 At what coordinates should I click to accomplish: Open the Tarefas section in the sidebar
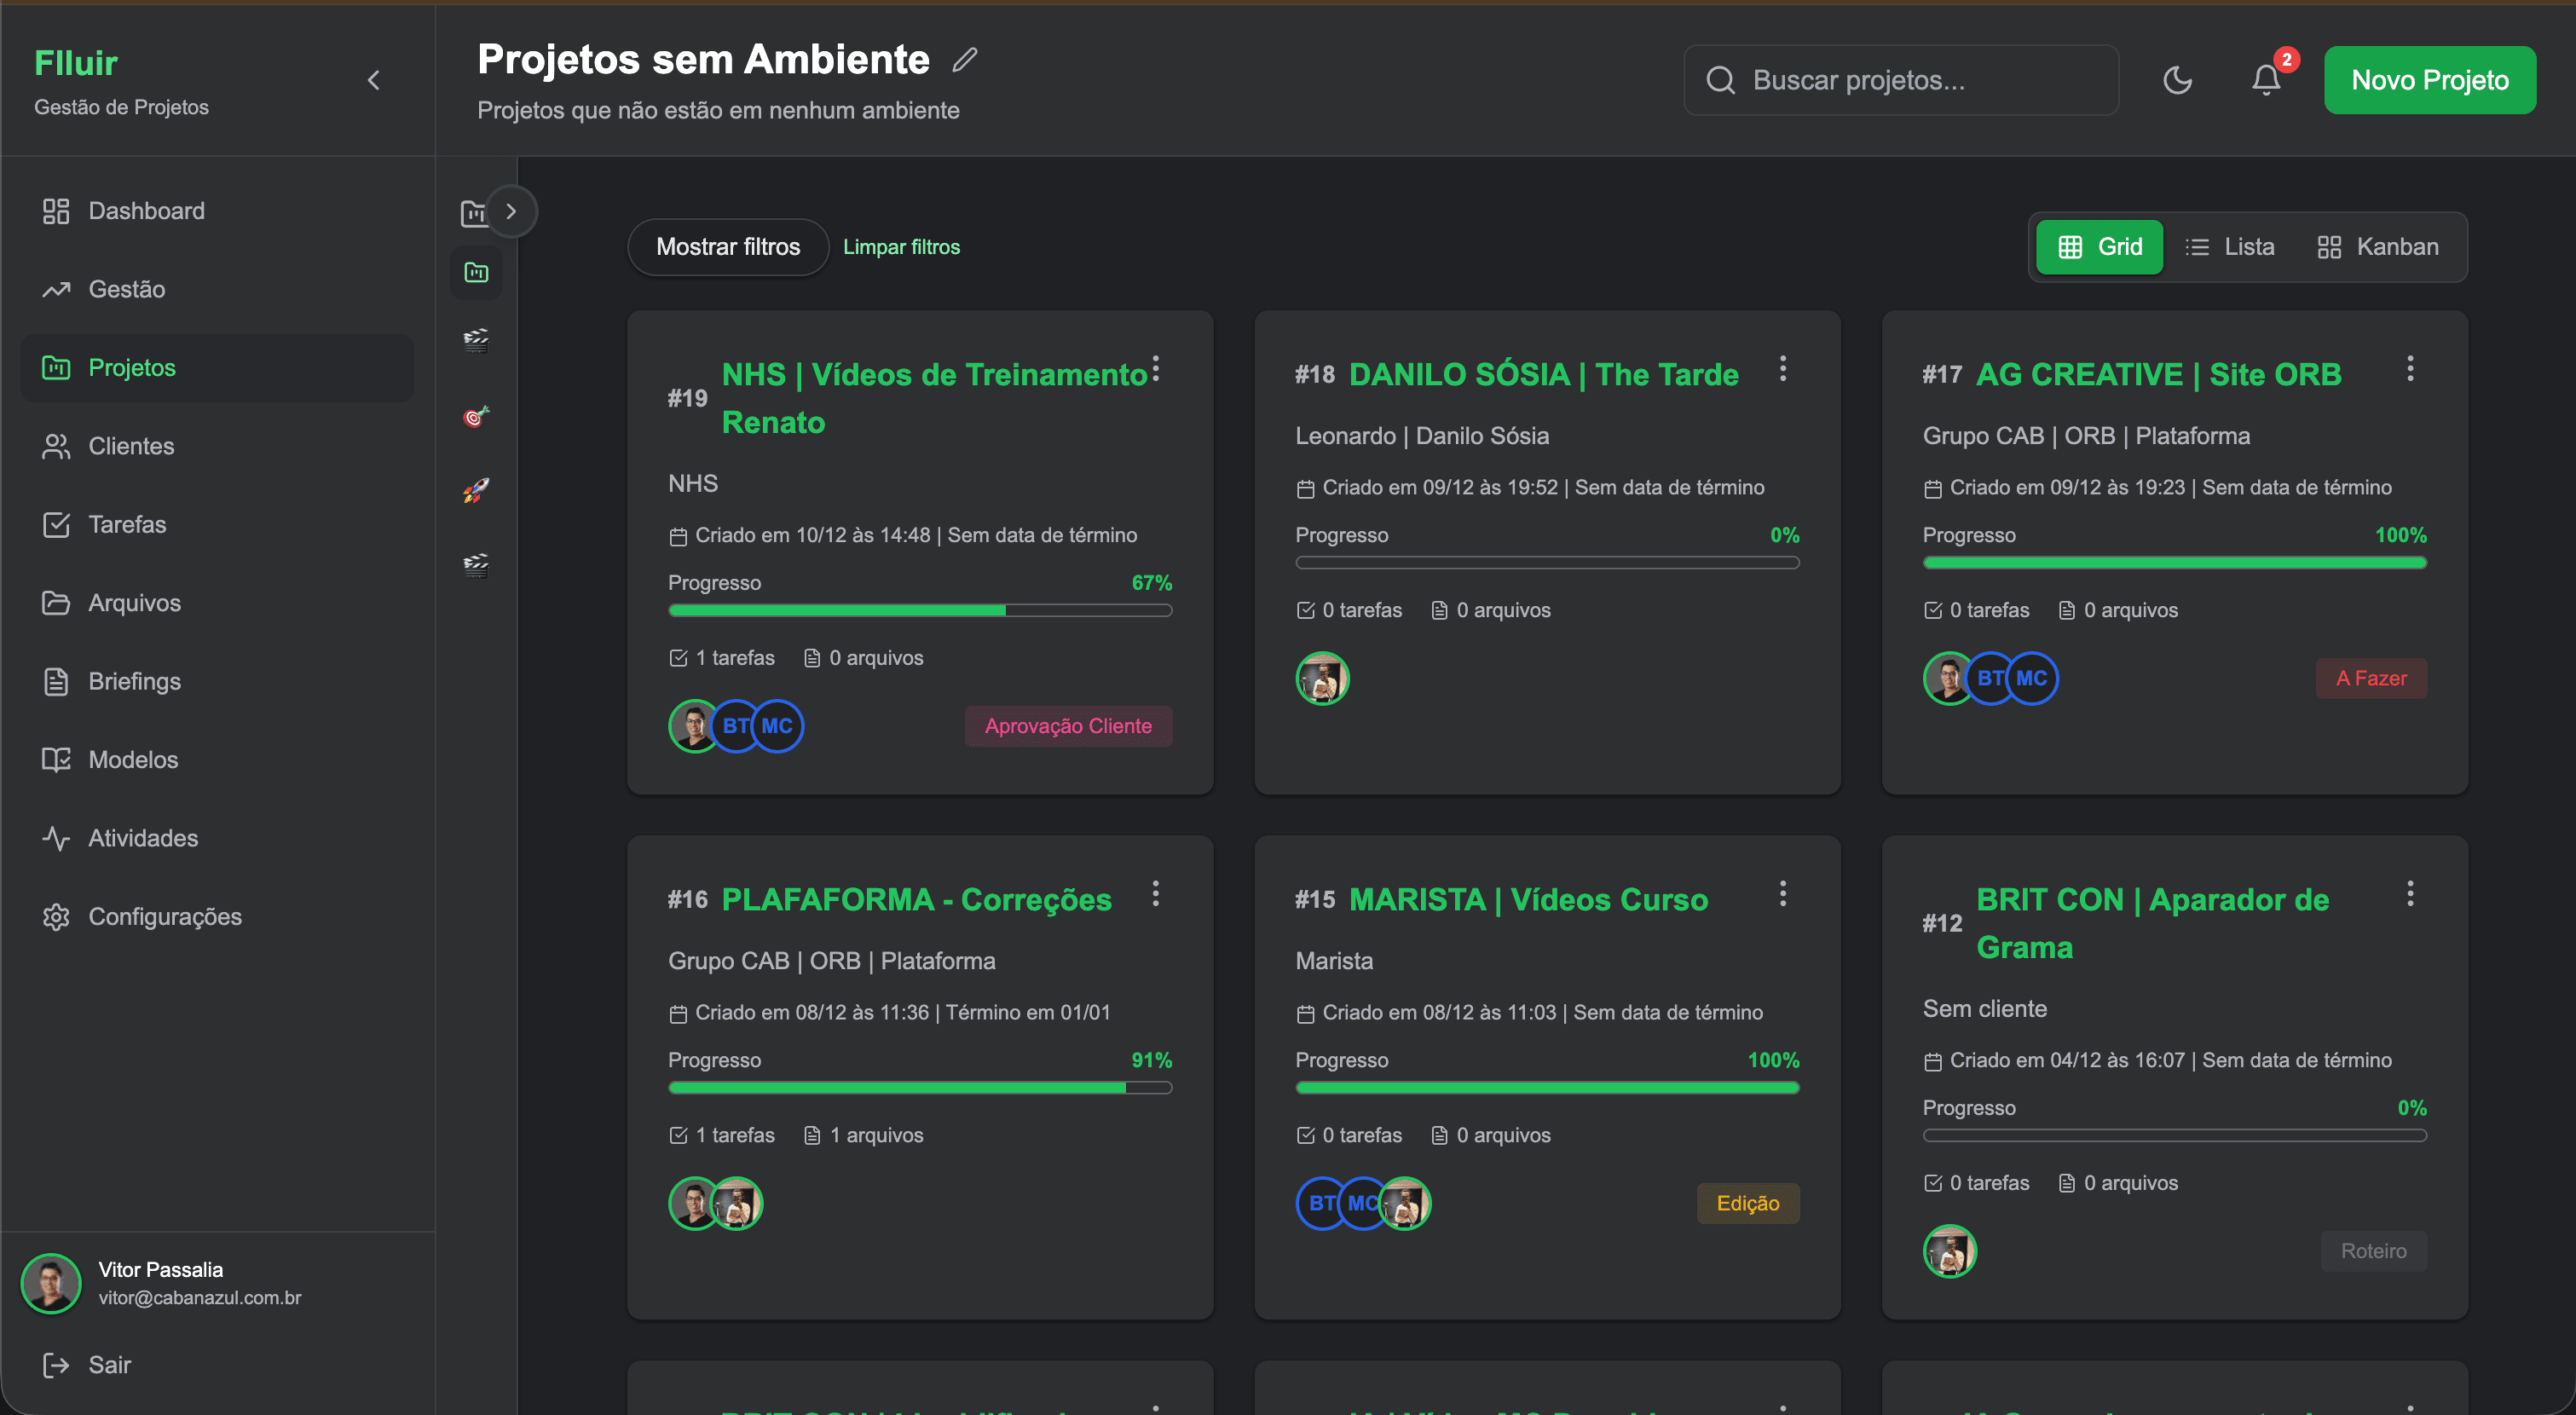pos(127,524)
